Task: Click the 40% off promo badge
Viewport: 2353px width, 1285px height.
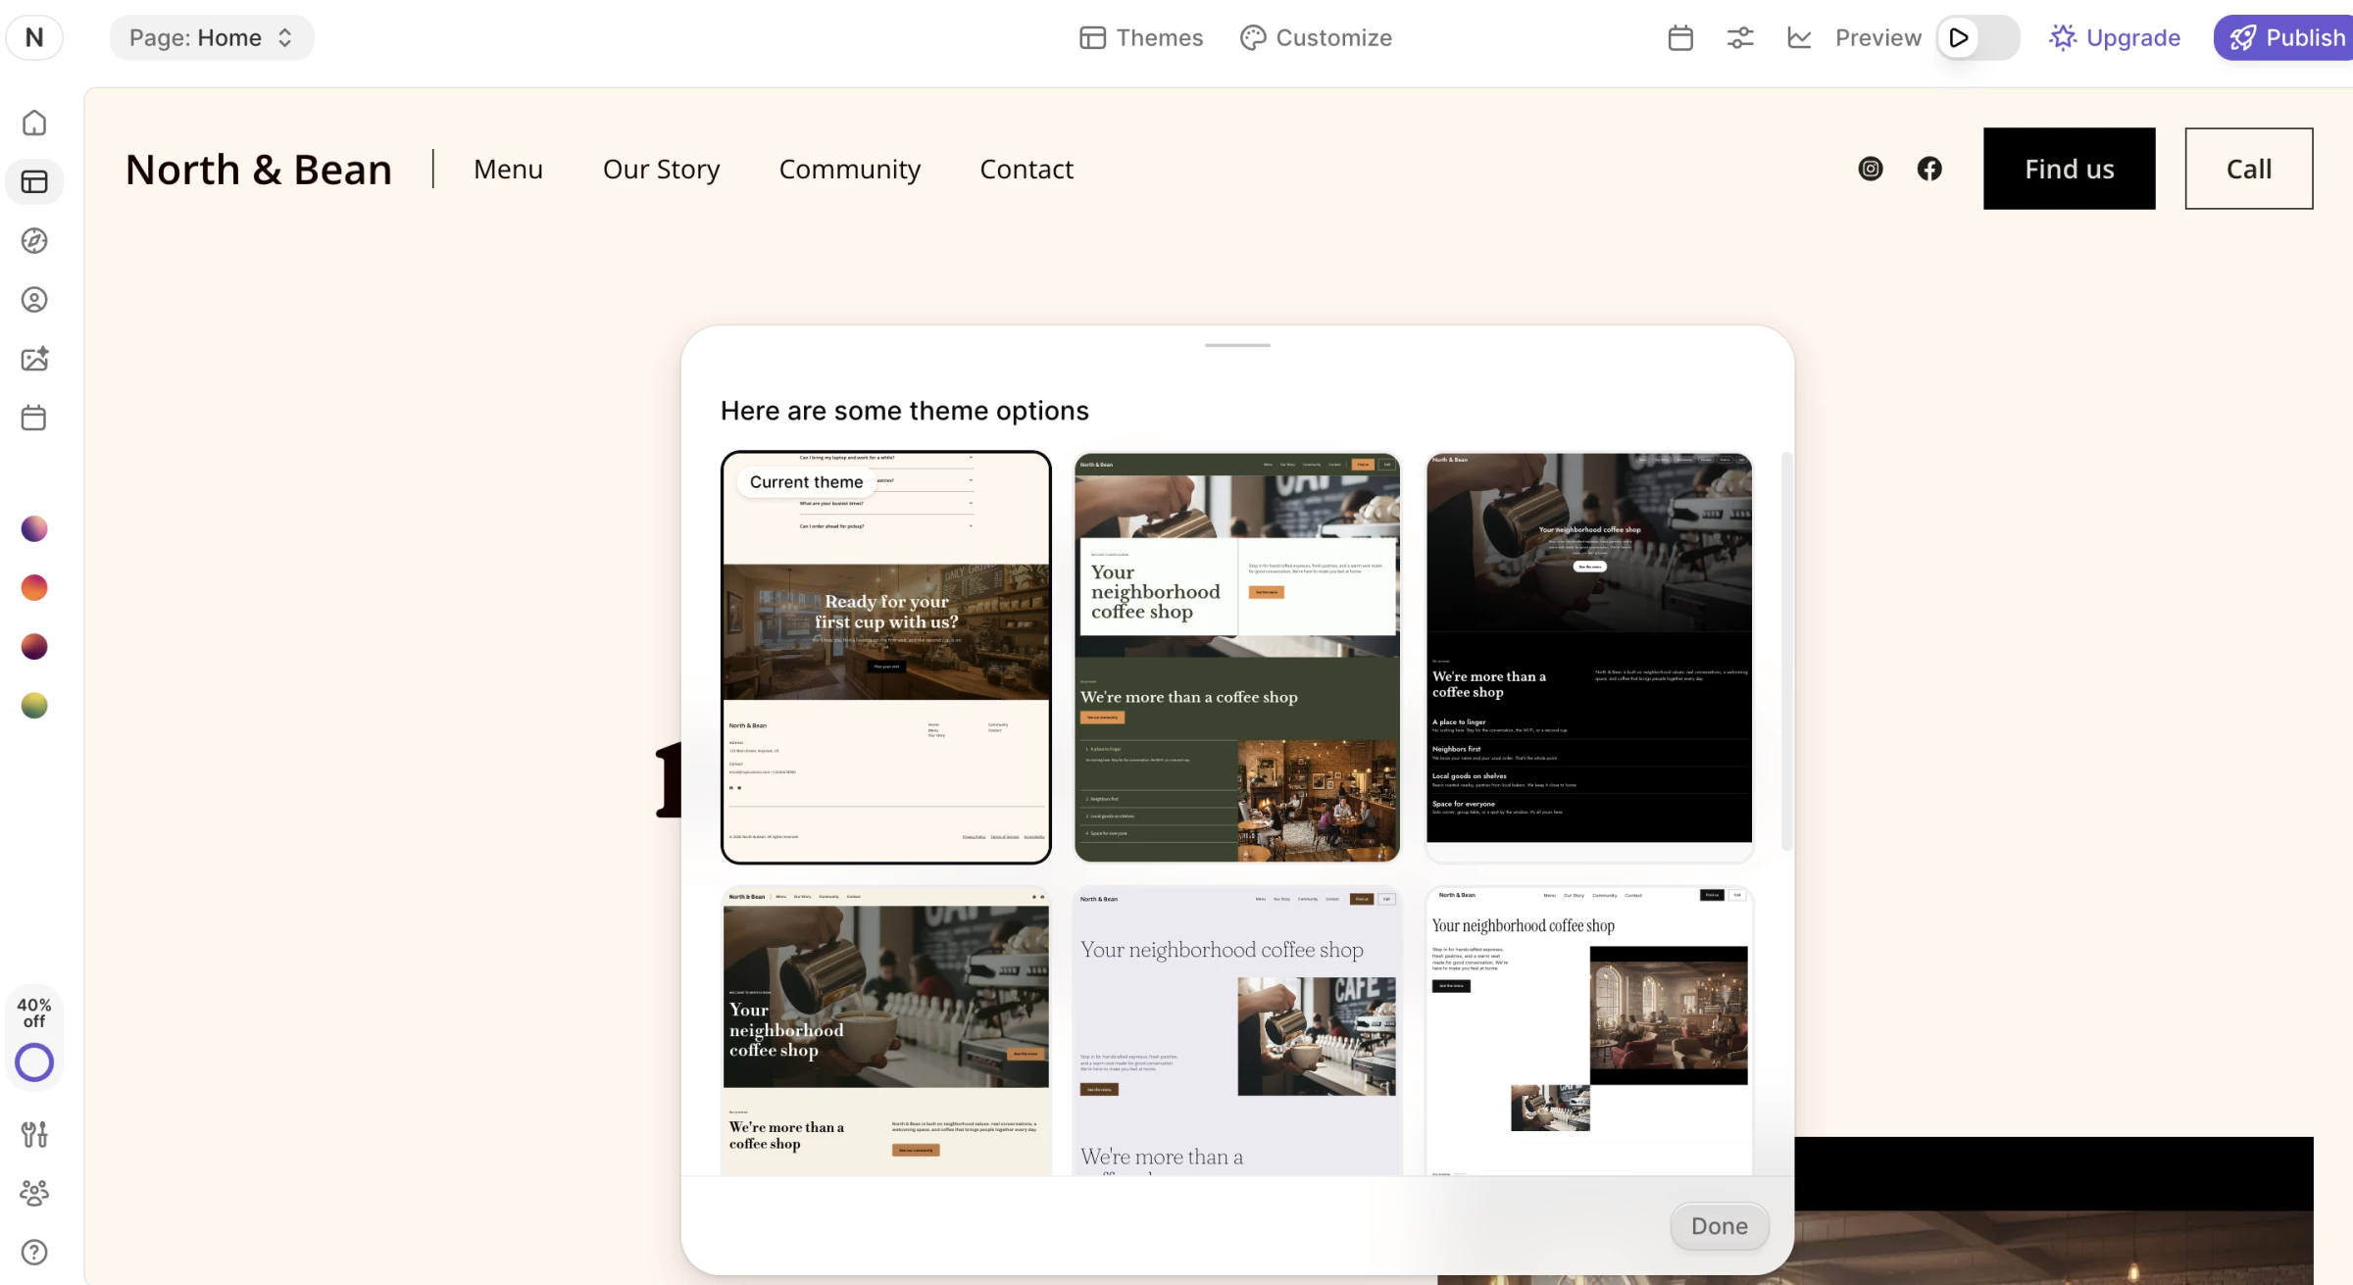Action: click(x=34, y=1013)
